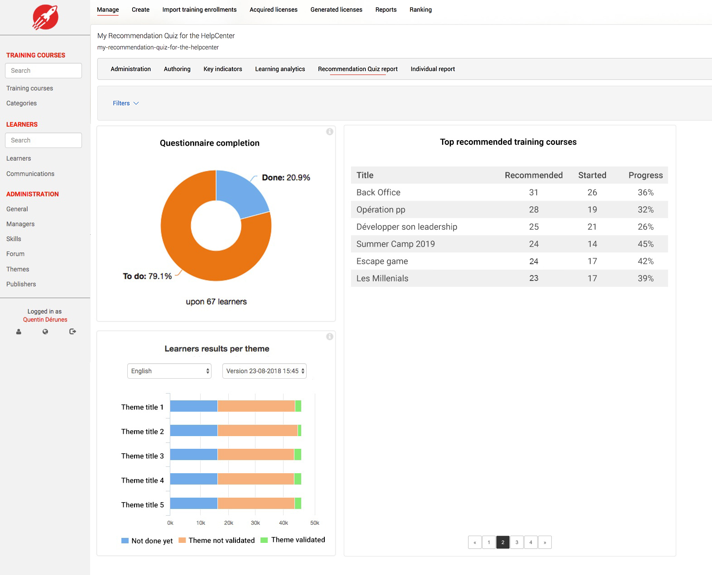Click the Started column header
The height and width of the screenshot is (575, 712).
[592, 175]
